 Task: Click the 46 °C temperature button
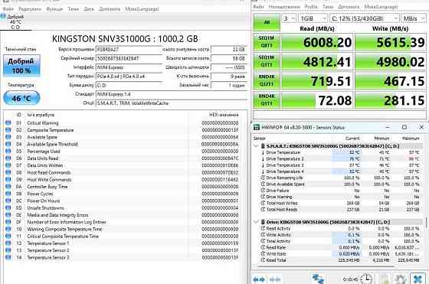(21, 98)
